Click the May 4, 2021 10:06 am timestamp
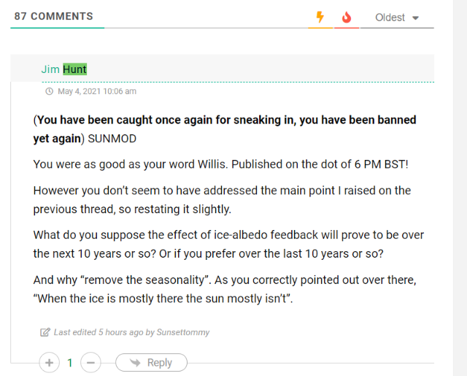 click(x=97, y=91)
